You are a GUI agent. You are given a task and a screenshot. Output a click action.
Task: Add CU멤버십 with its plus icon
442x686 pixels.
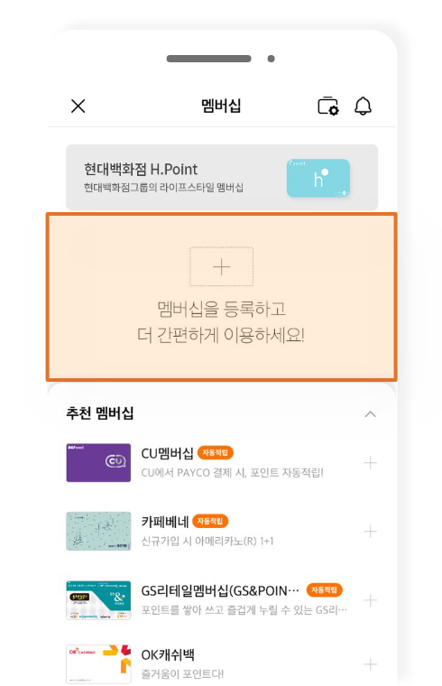[x=371, y=463]
